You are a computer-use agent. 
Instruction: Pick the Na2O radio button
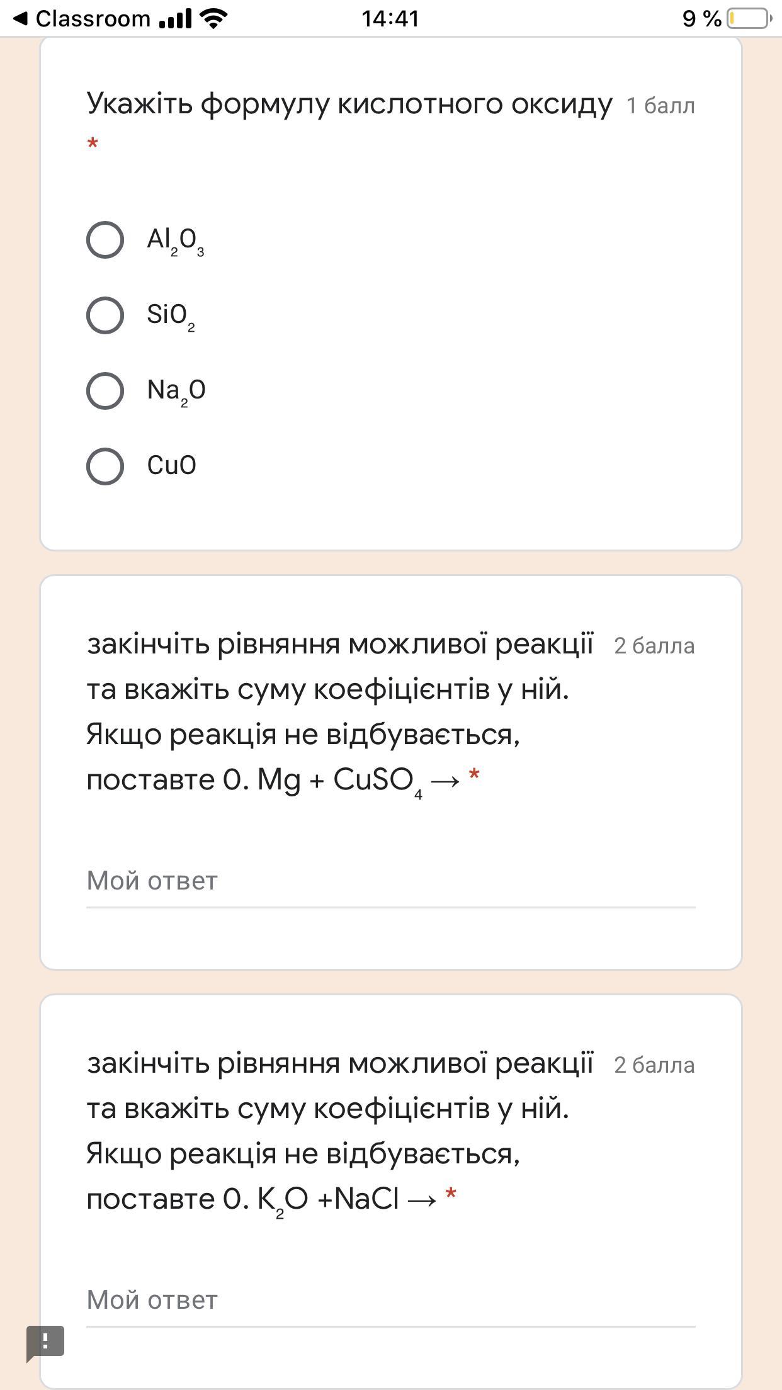coord(105,391)
